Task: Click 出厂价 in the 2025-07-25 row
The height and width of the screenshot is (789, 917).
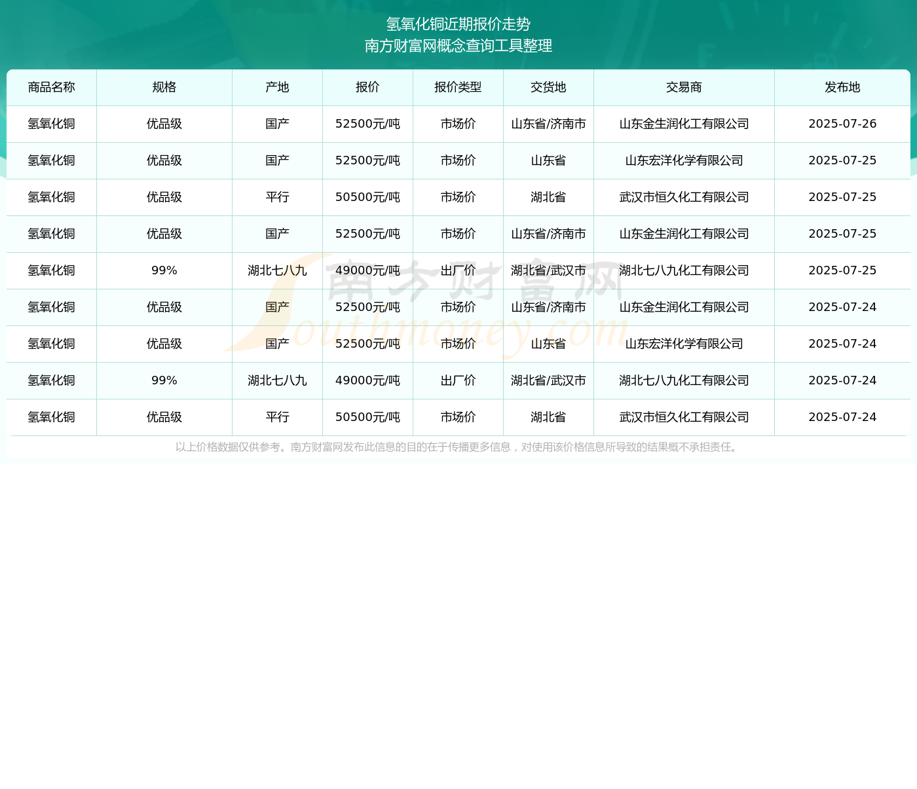Action: point(458,270)
